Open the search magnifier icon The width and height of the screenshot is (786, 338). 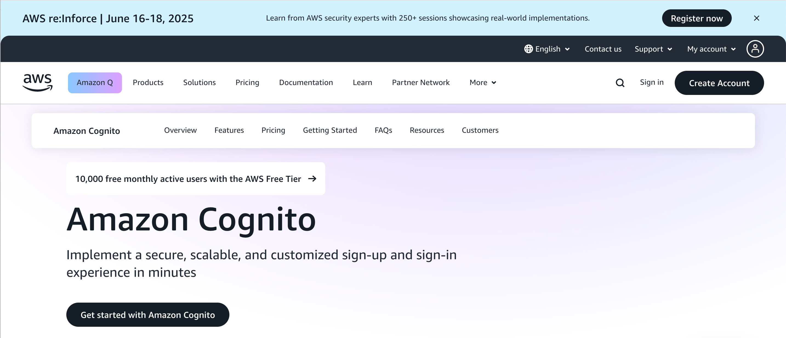pos(620,83)
